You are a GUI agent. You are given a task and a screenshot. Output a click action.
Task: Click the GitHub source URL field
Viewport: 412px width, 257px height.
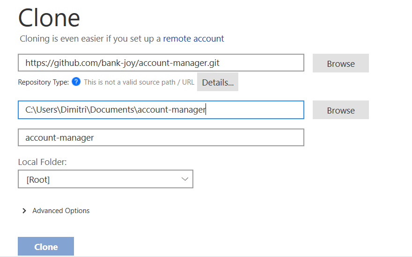(161, 63)
